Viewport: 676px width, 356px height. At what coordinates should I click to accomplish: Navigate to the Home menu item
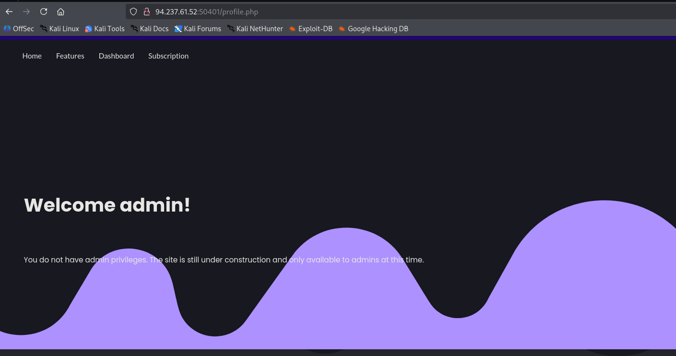(x=32, y=56)
